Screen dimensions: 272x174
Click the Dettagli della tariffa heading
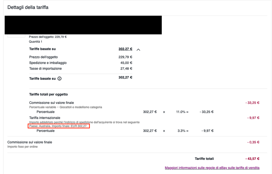tap(28, 7)
